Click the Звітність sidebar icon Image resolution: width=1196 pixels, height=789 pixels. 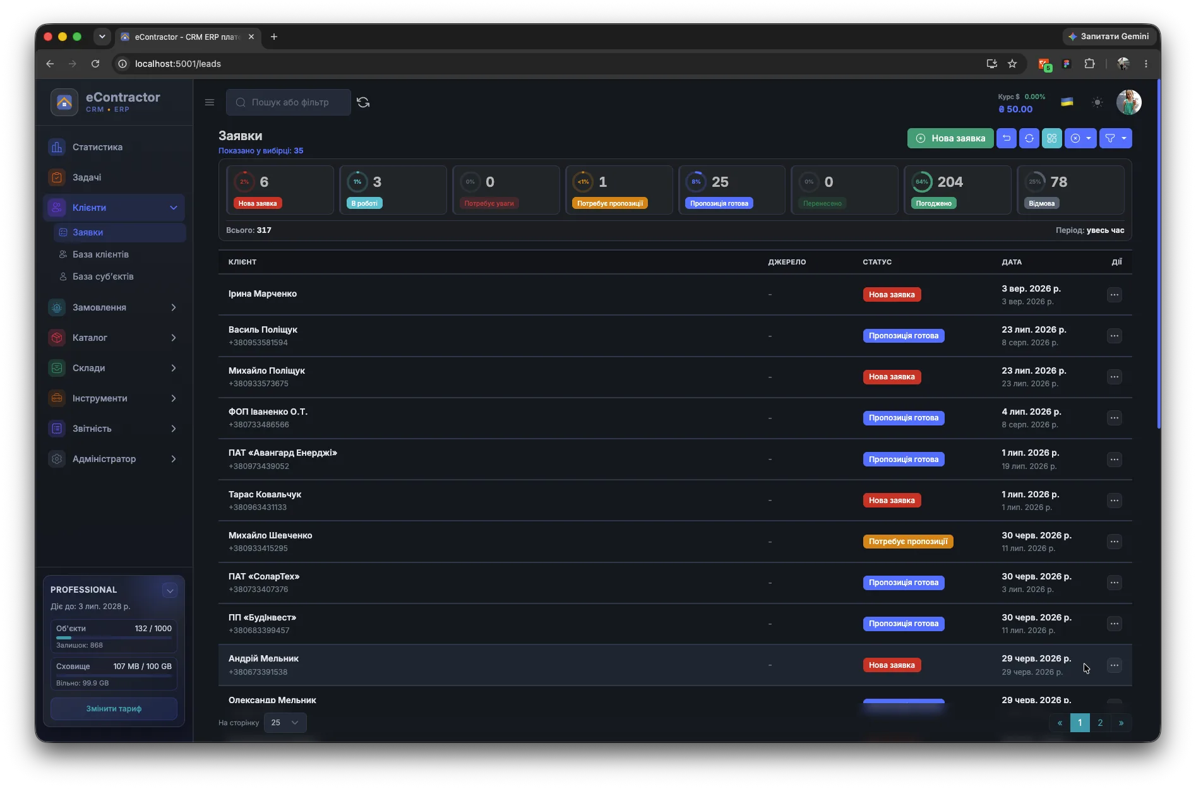pyautogui.click(x=57, y=429)
